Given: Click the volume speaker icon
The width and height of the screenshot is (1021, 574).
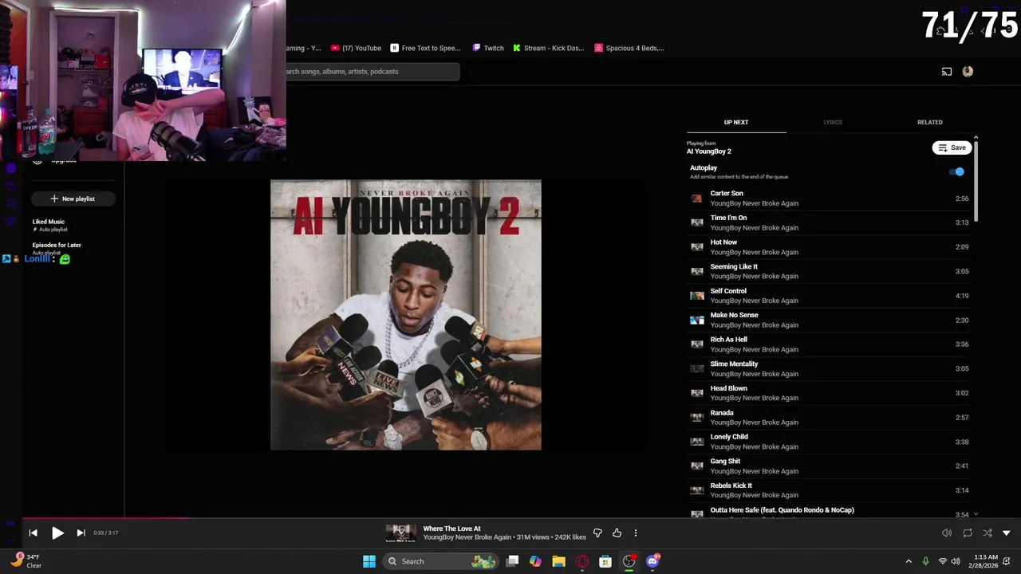Looking at the screenshot, I should pos(947,533).
